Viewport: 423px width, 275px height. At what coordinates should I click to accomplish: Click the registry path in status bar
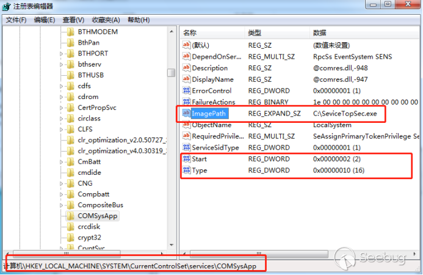coord(129,266)
